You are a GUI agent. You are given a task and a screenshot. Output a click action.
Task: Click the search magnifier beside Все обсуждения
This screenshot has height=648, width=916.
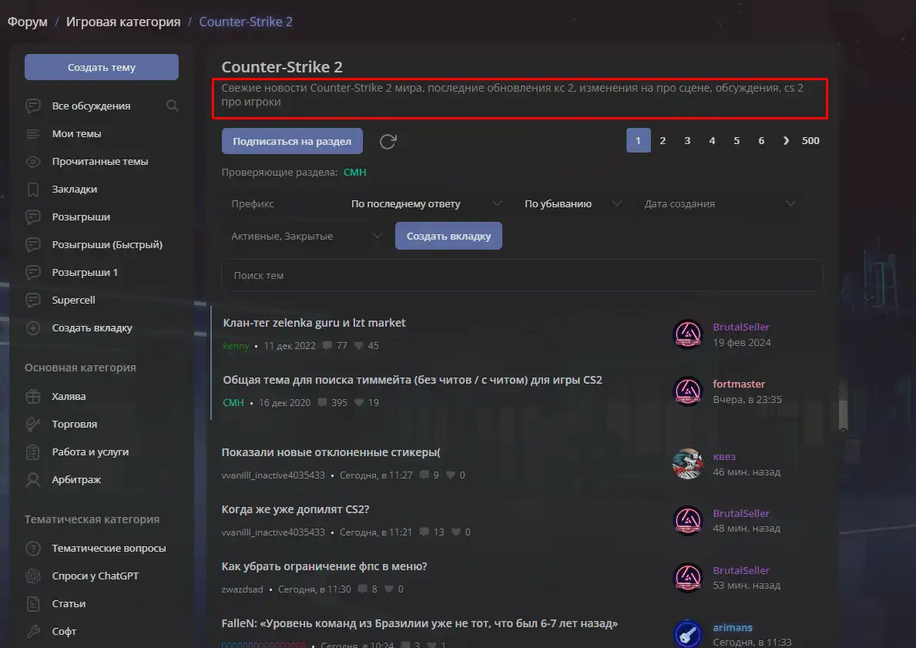tap(173, 106)
